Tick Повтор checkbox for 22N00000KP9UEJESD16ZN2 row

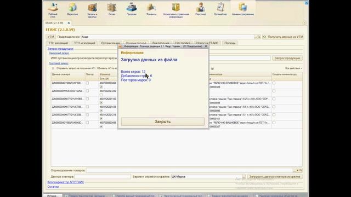pos(87,91)
